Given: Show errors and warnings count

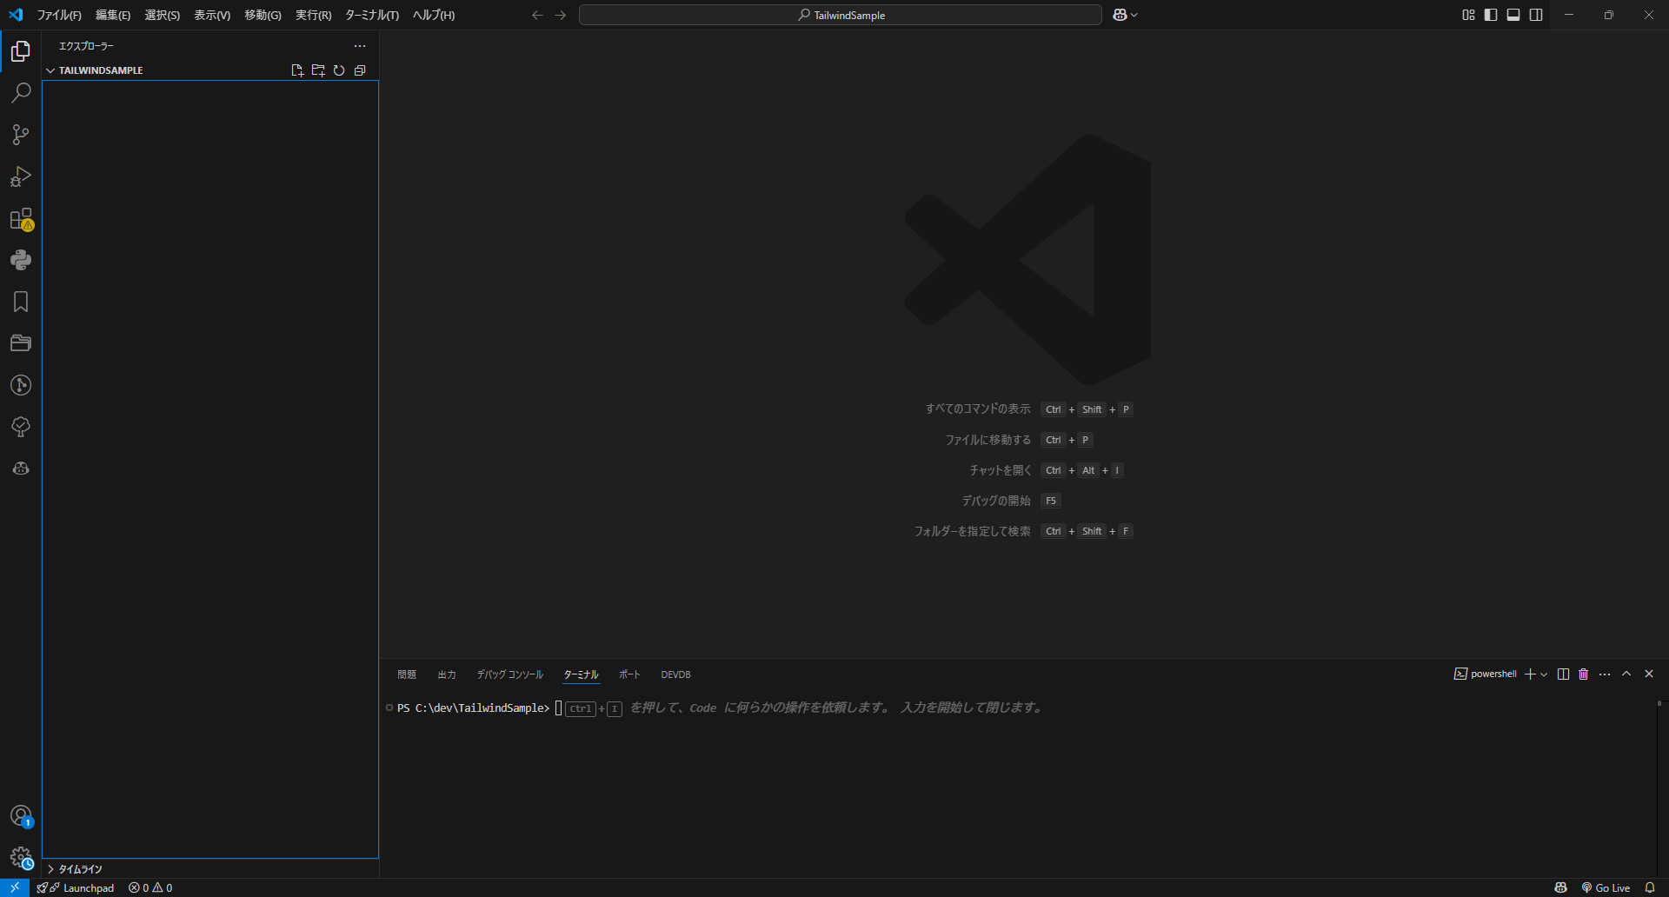Looking at the screenshot, I should coord(150,887).
